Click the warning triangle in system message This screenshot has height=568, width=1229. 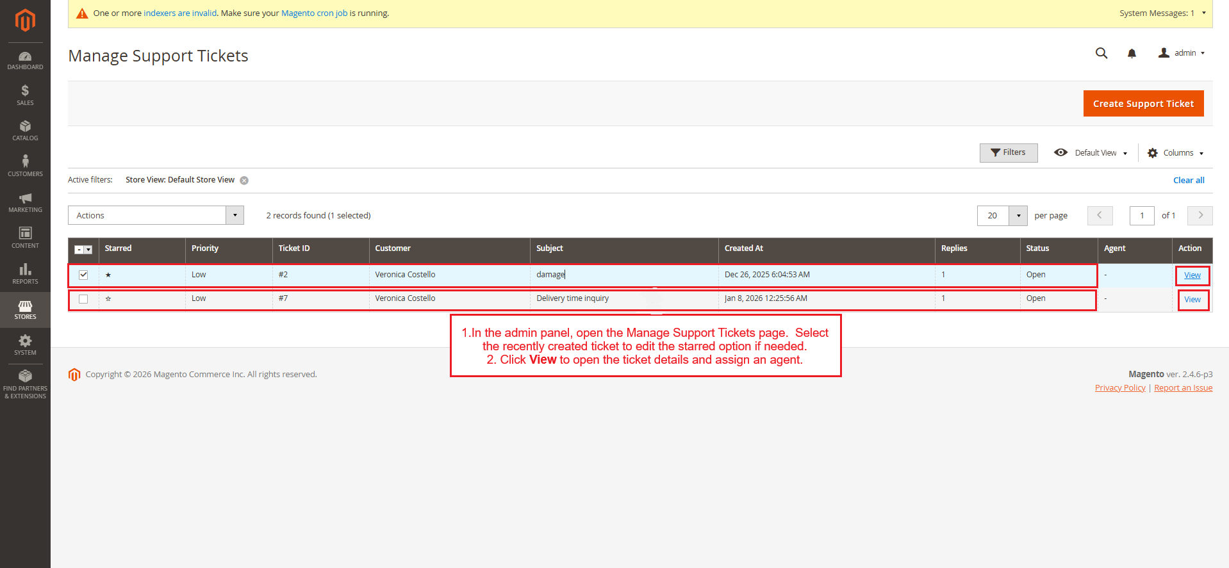coord(82,13)
